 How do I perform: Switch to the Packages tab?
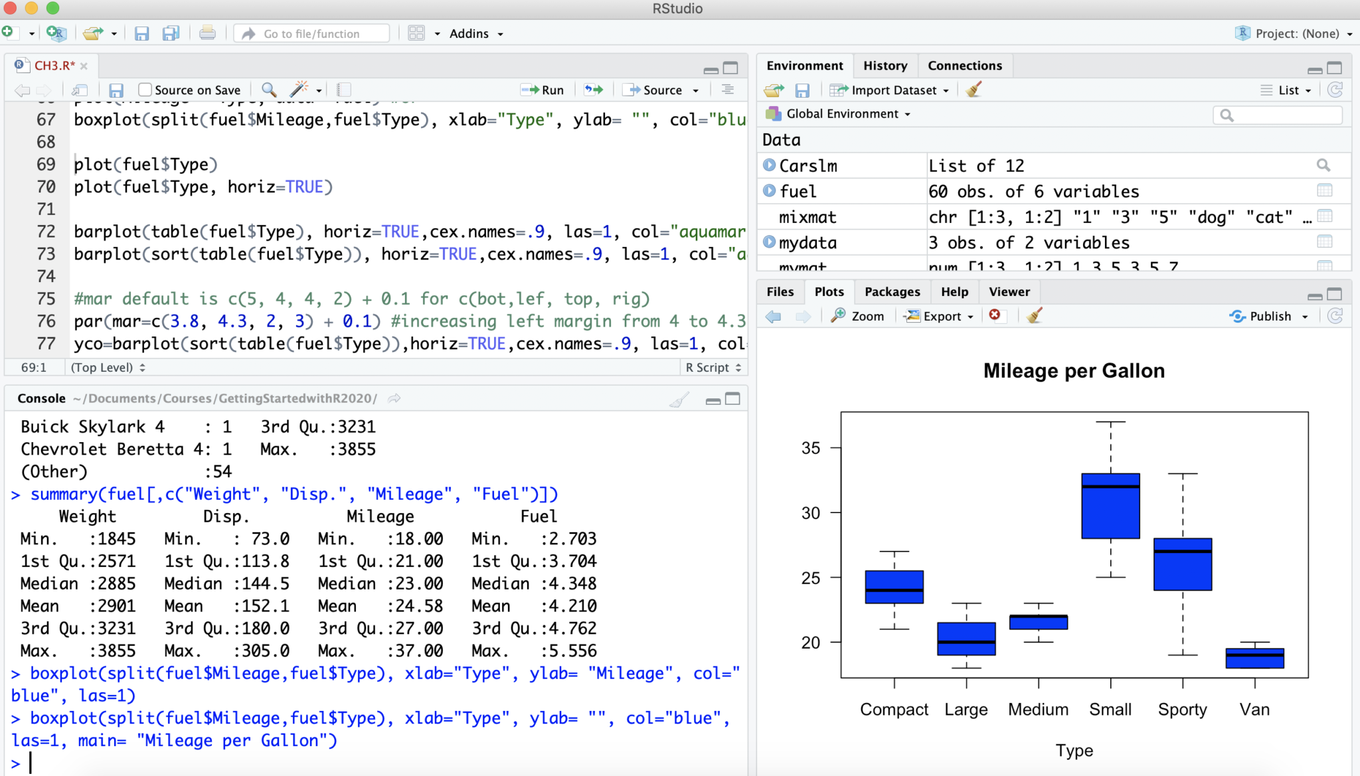pyautogui.click(x=892, y=291)
